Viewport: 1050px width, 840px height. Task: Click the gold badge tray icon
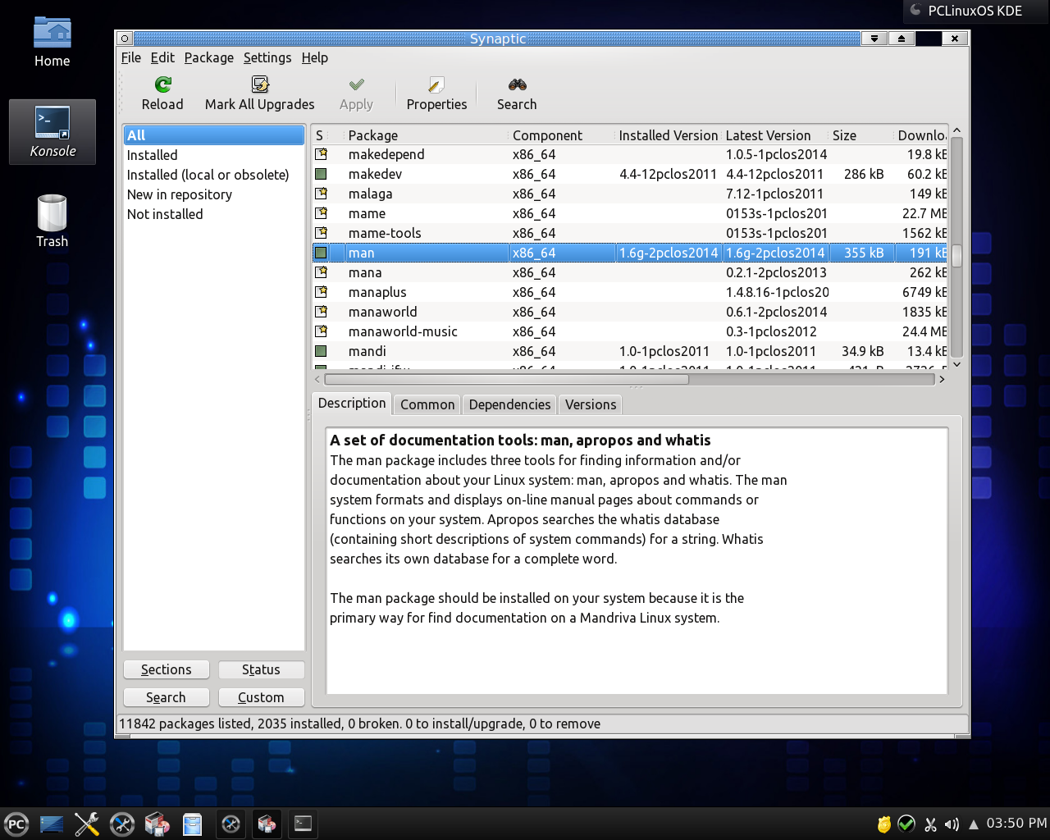pos(883,824)
